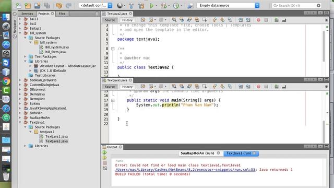This screenshot has height=188, width=334.
Task: Select the SinhVien project
Action: tap(36, 113)
